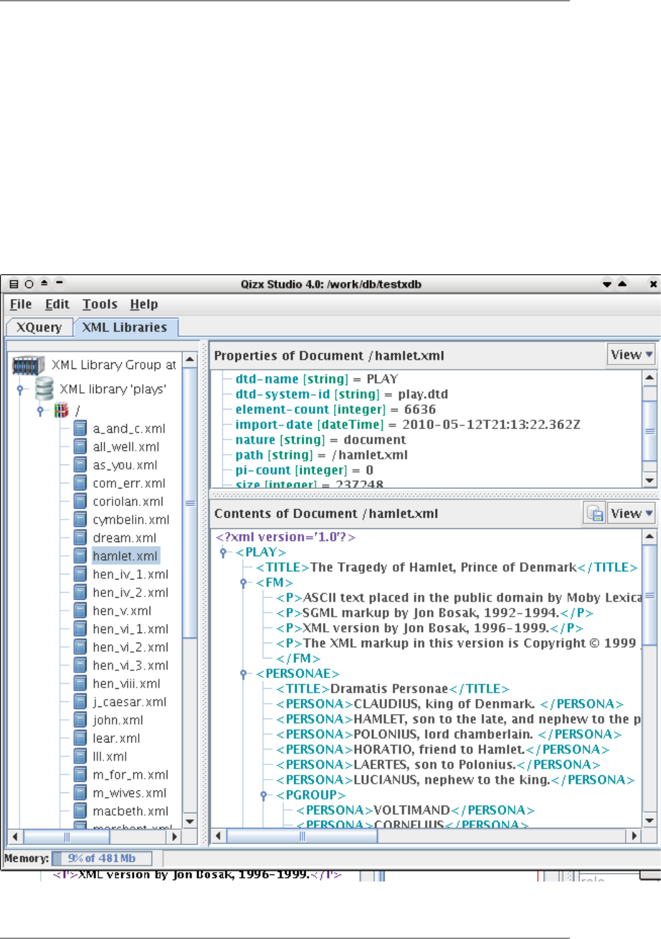Click the Memory usage progress bar

tap(102, 858)
